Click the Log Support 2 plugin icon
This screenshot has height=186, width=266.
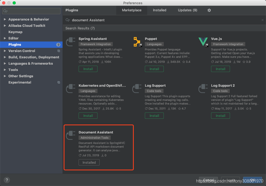tap(203, 89)
